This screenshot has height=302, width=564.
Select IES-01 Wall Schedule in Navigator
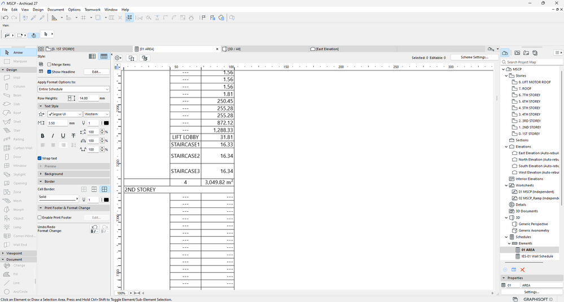coord(537,256)
